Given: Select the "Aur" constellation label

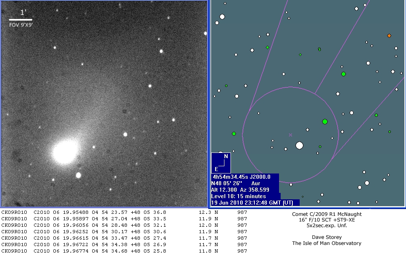Looking at the screenshot, I should [x=256, y=183].
